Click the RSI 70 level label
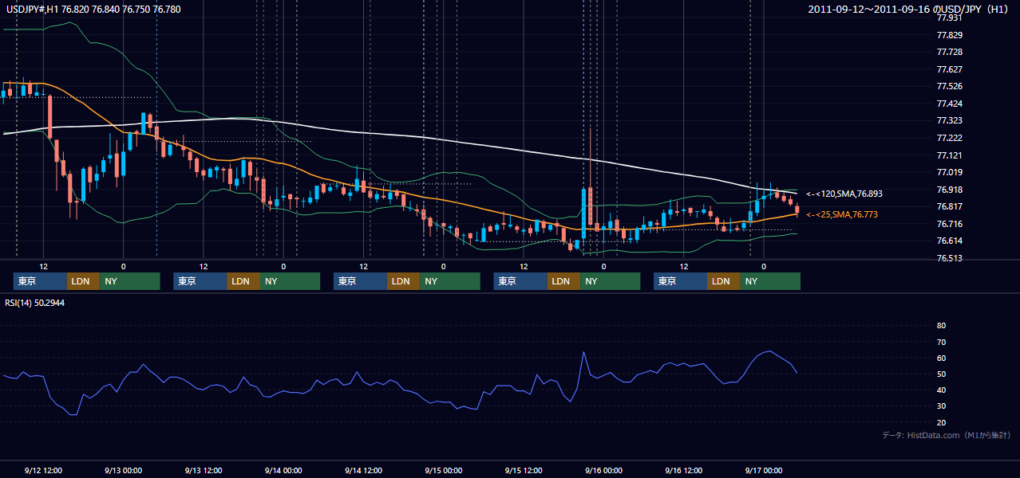The image size is (1020, 478). pyautogui.click(x=941, y=342)
